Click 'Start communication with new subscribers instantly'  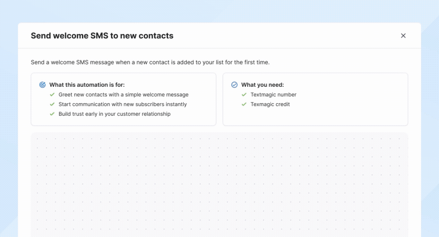pos(122,104)
